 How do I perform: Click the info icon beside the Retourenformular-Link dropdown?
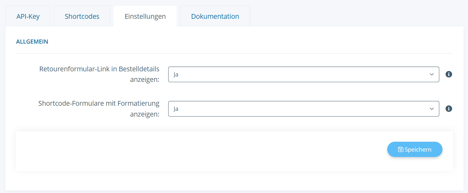(449, 74)
